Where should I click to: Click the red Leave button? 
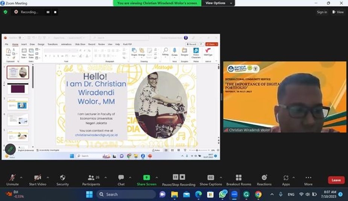click(336, 180)
